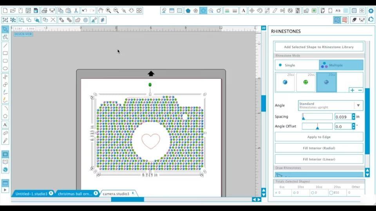The height and width of the screenshot is (211, 376).
Task: Choose the Ellipse drawing tool
Action: [5, 68]
